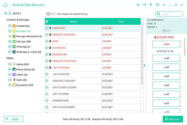This screenshot has width=187, height=125.
Task: Select the message row dated 1/9/2017 ending 1000
Action: (93, 54)
